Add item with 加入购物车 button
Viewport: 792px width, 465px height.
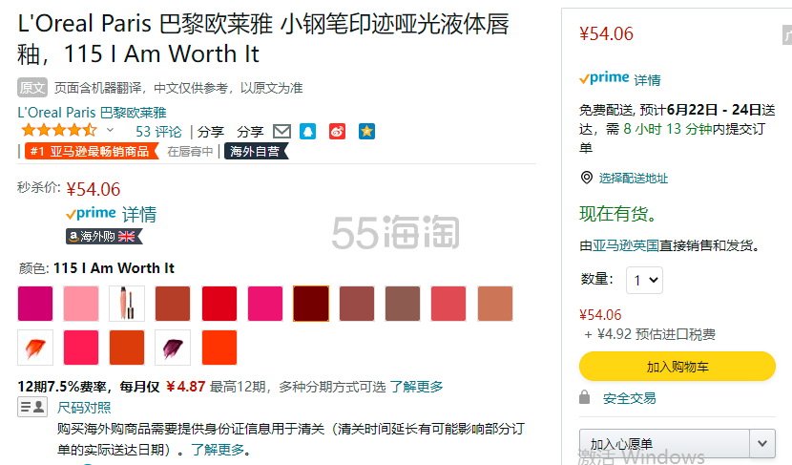pyautogui.click(x=677, y=367)
